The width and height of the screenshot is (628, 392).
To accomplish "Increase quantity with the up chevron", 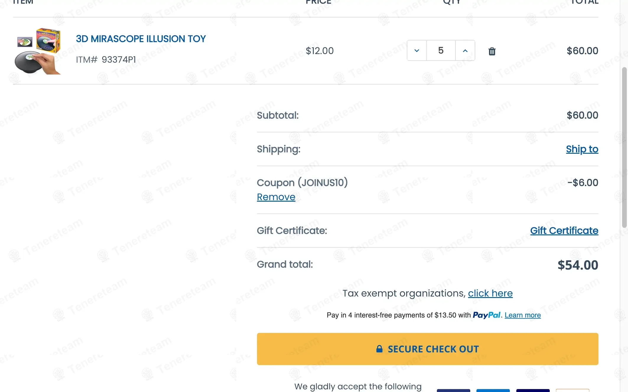I will (x=465, y=51).
